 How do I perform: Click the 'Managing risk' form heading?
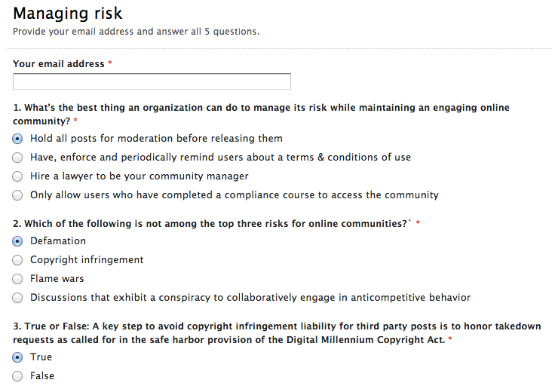click(68, 14)
